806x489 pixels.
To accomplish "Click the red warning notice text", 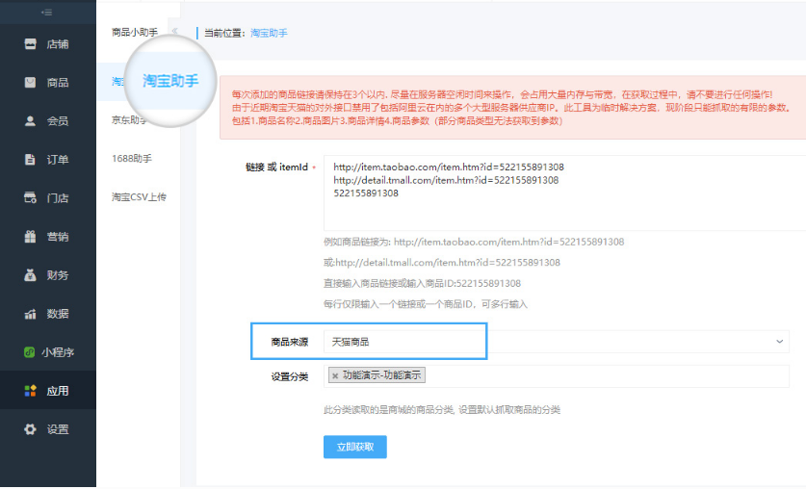I will click(x=511, y=108).
